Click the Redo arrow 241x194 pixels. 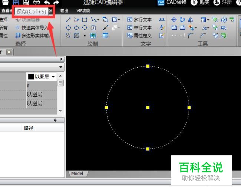pyautogui.click(x=56, y=2)
